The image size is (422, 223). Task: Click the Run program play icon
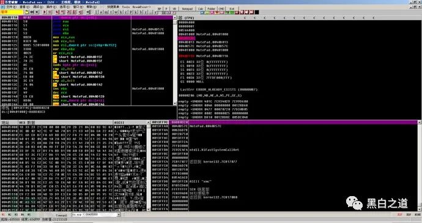click(45, 12)
